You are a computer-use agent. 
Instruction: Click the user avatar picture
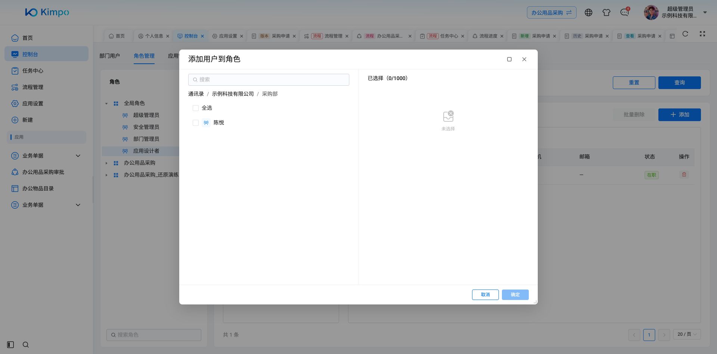tap(651, 12)
